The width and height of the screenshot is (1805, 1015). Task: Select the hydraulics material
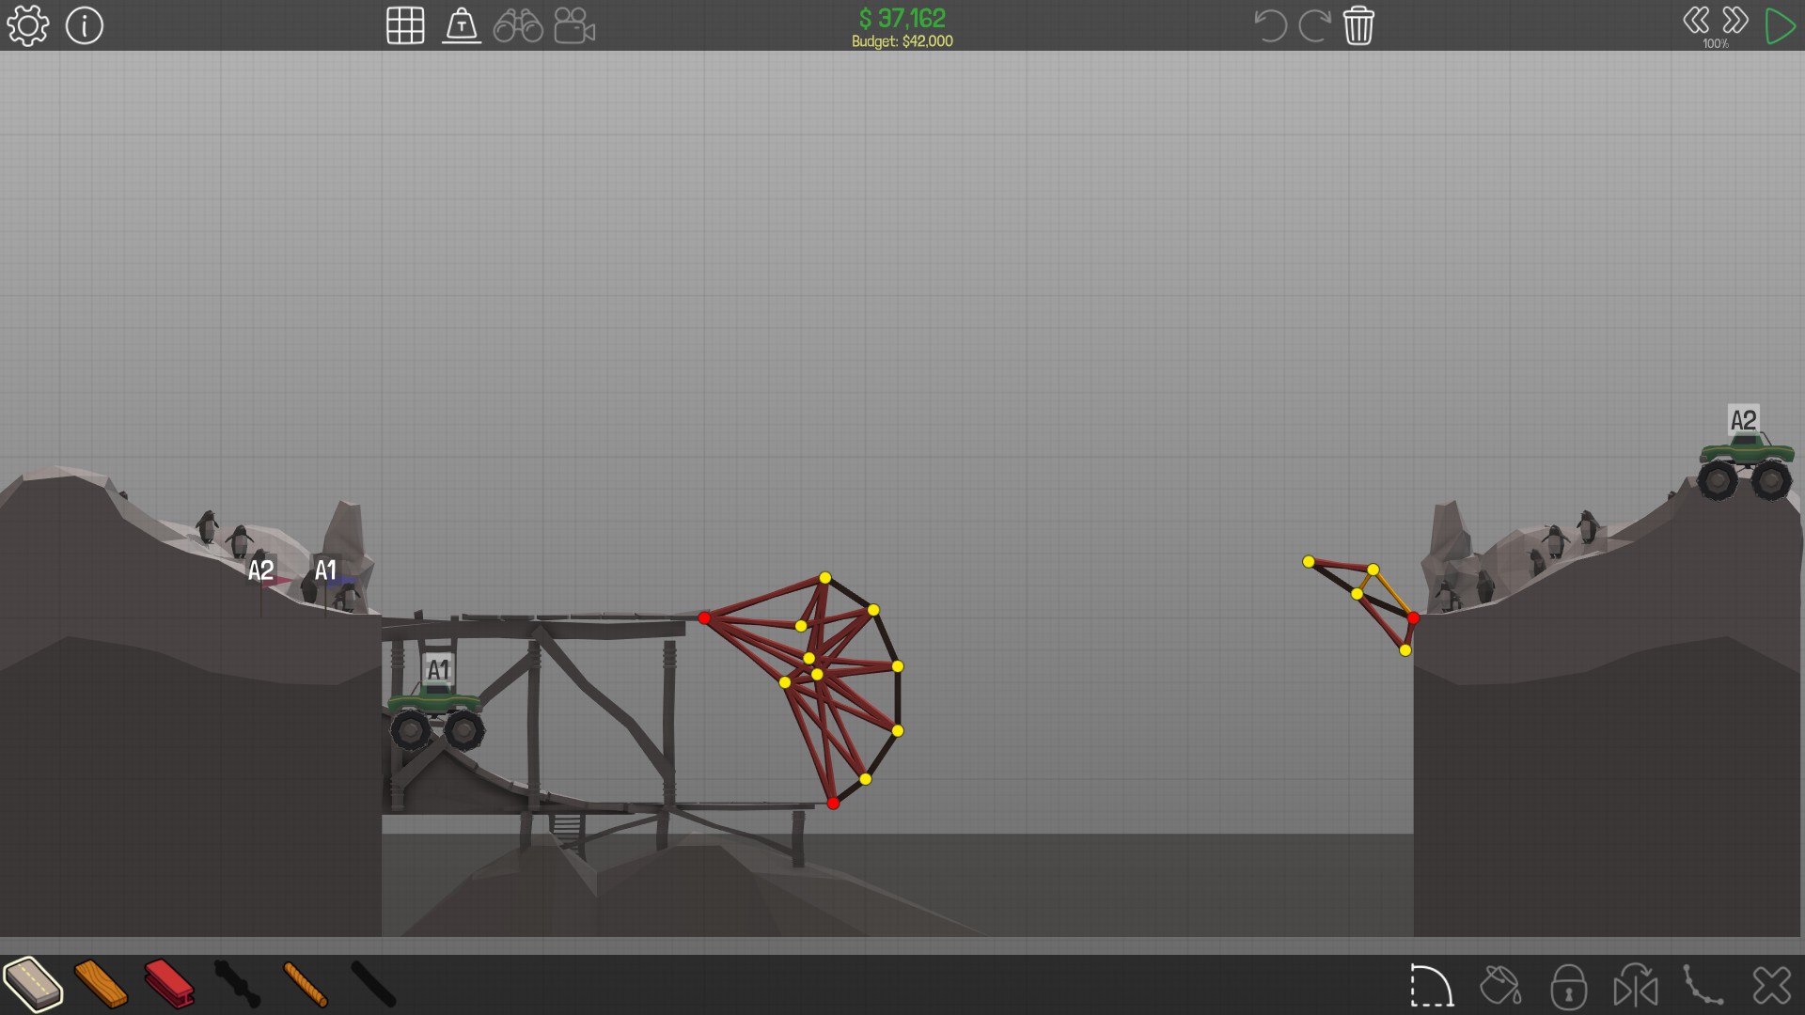click(237, 984)
